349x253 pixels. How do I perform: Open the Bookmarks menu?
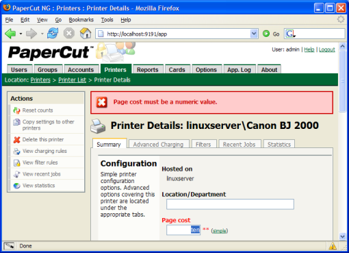click(x=81, y=20)
